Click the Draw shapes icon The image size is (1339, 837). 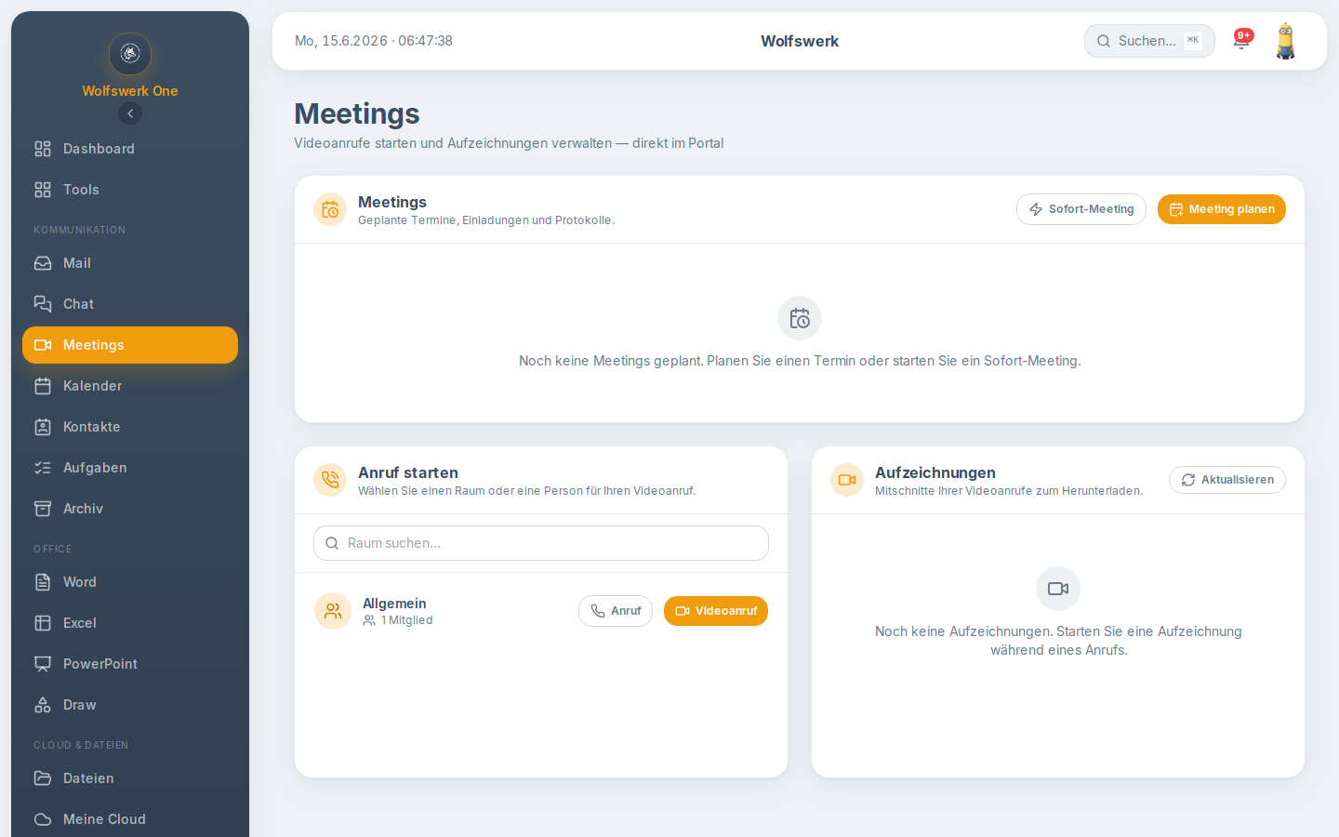(43, 705)
